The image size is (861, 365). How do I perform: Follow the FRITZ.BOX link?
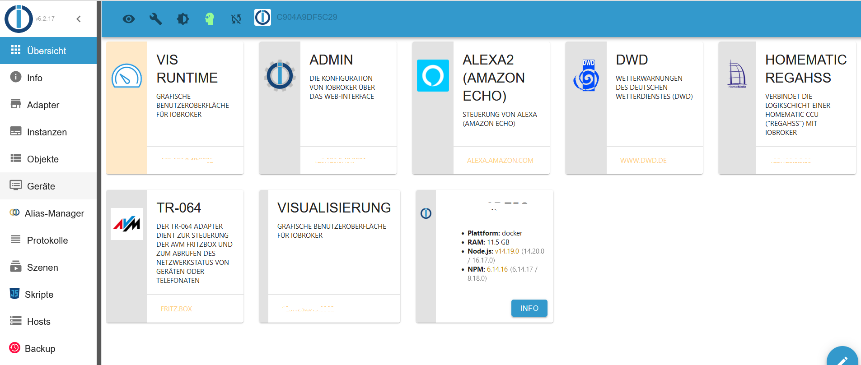point(176,309)
